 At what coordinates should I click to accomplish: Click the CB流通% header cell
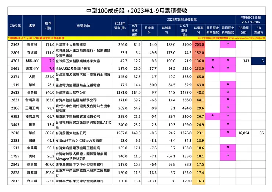pyautogui.click(x=258, y=30)
